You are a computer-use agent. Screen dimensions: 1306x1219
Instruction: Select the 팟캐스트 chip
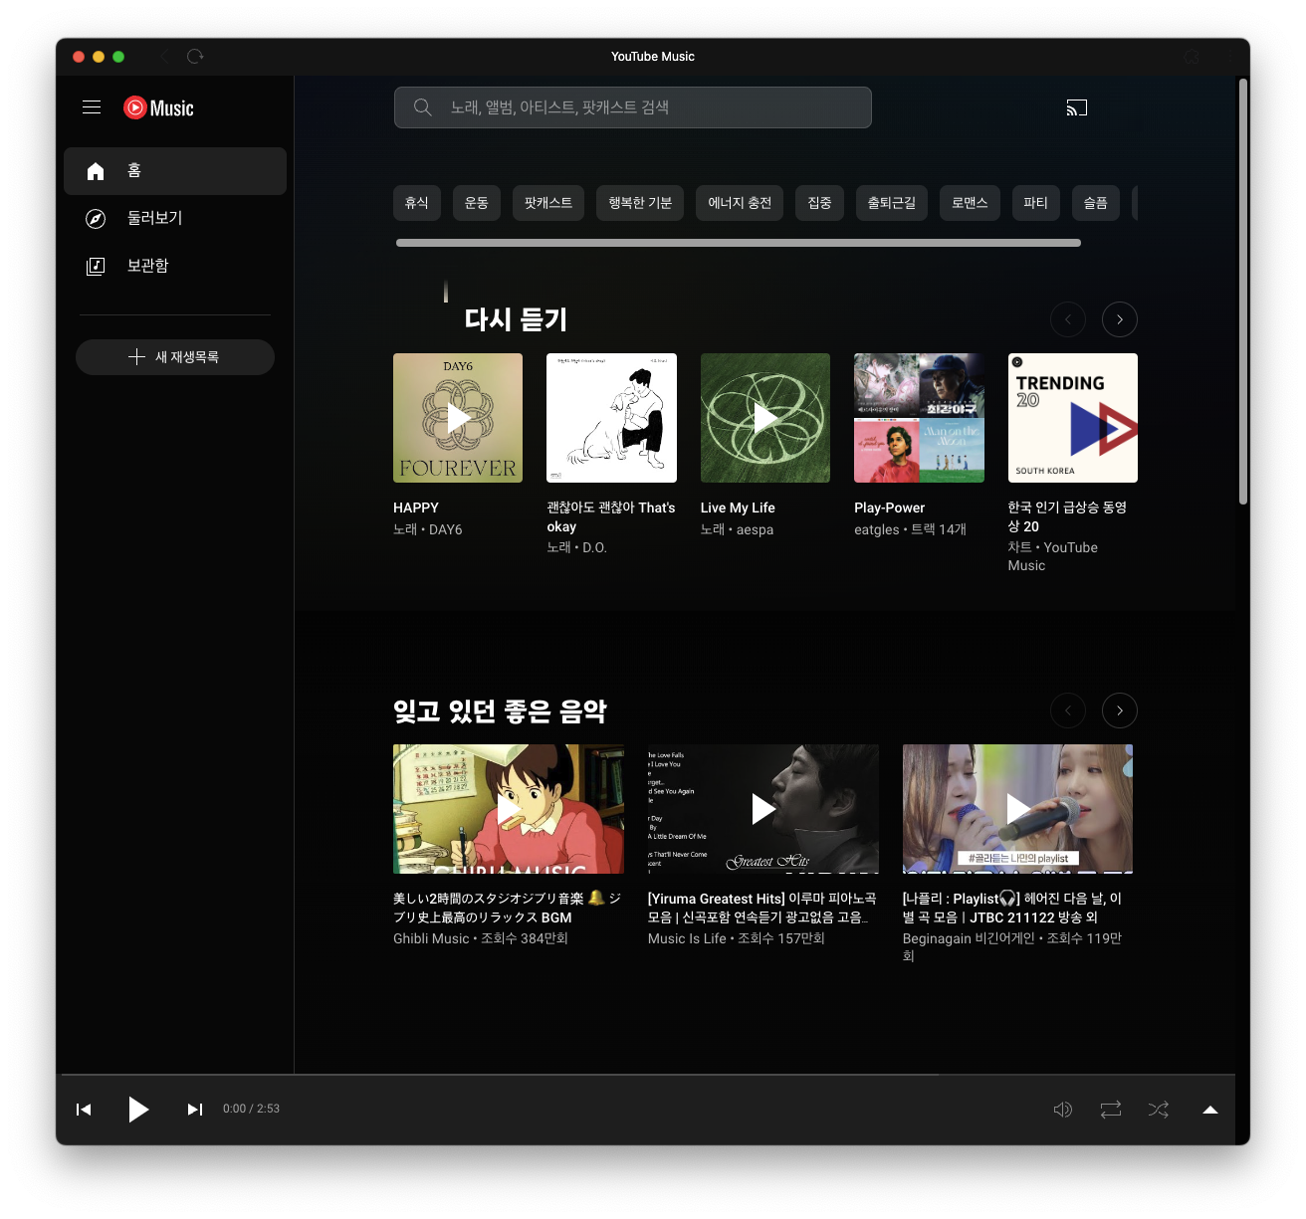coord(548,203)
